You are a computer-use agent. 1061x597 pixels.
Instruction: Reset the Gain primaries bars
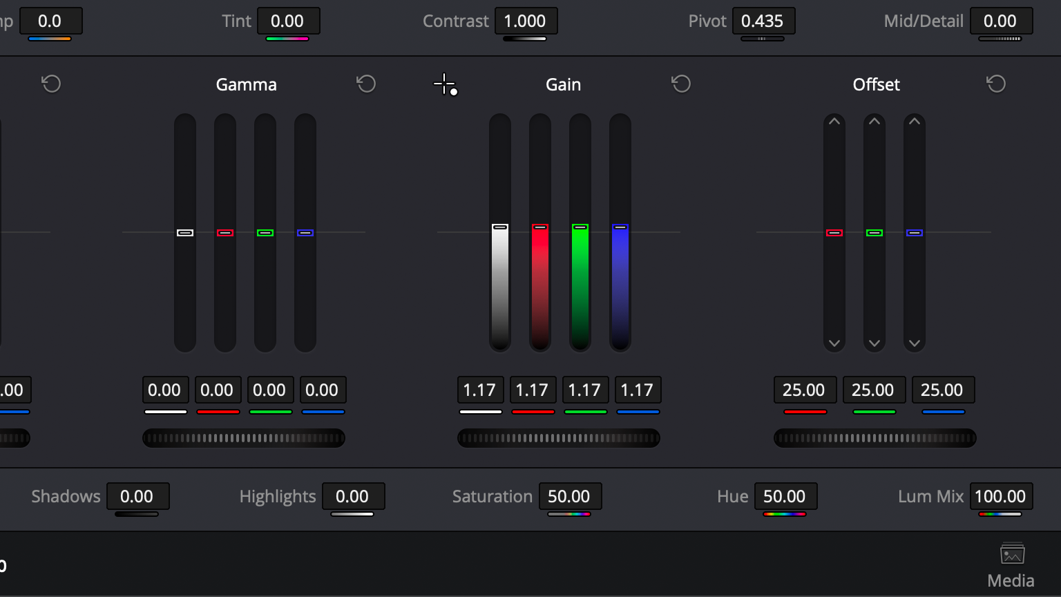[681, 84]
